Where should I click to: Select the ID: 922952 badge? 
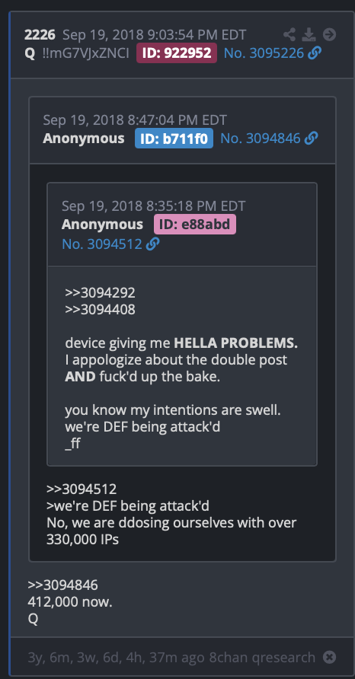pyautogui.click(x=177, y=53)
